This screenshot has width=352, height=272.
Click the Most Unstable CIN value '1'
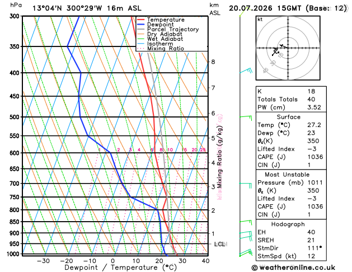[309, 214]
